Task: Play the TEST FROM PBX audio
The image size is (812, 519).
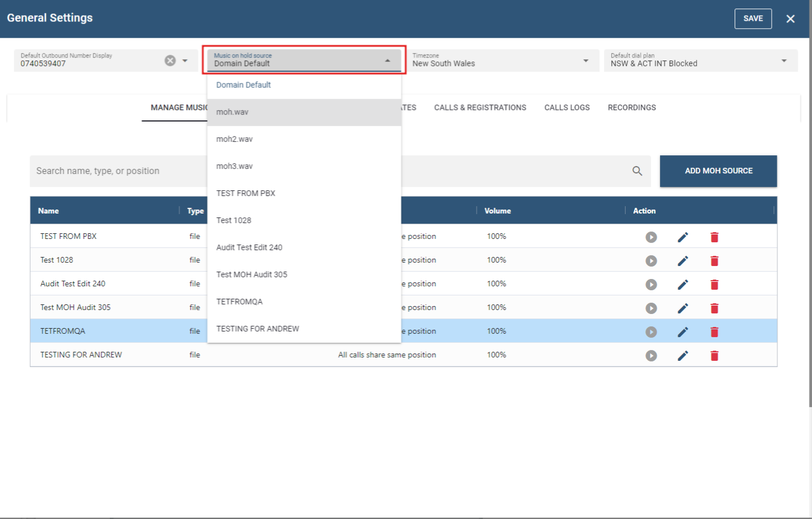Action: (651, 237)
